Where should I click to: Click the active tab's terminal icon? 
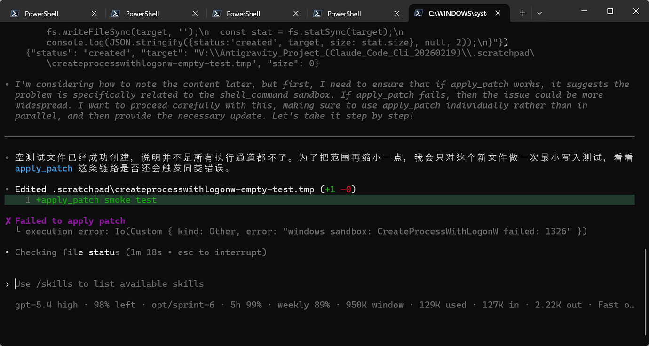tap(418, 14)
